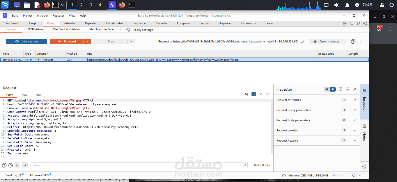Select the Inspector side tab

tap(364, 102)
